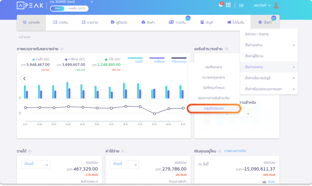312x186 pixels.
Task: Click the help icon beside ภาพรวมรายรับและรายจ่าย
Action: click(62, 49)
